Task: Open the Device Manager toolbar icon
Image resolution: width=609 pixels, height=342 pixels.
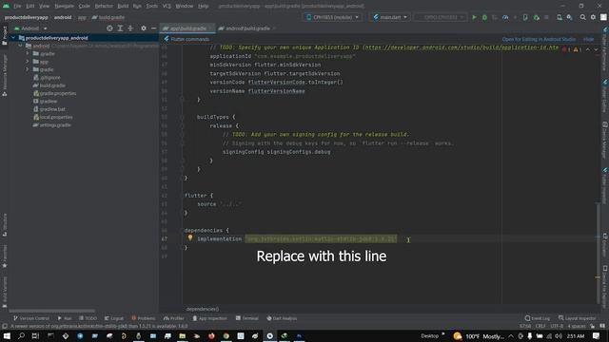Action: [x=560, y=17]
